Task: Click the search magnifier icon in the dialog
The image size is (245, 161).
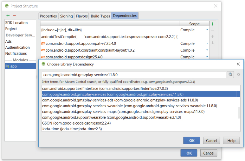Action: (x=231, y=74)
